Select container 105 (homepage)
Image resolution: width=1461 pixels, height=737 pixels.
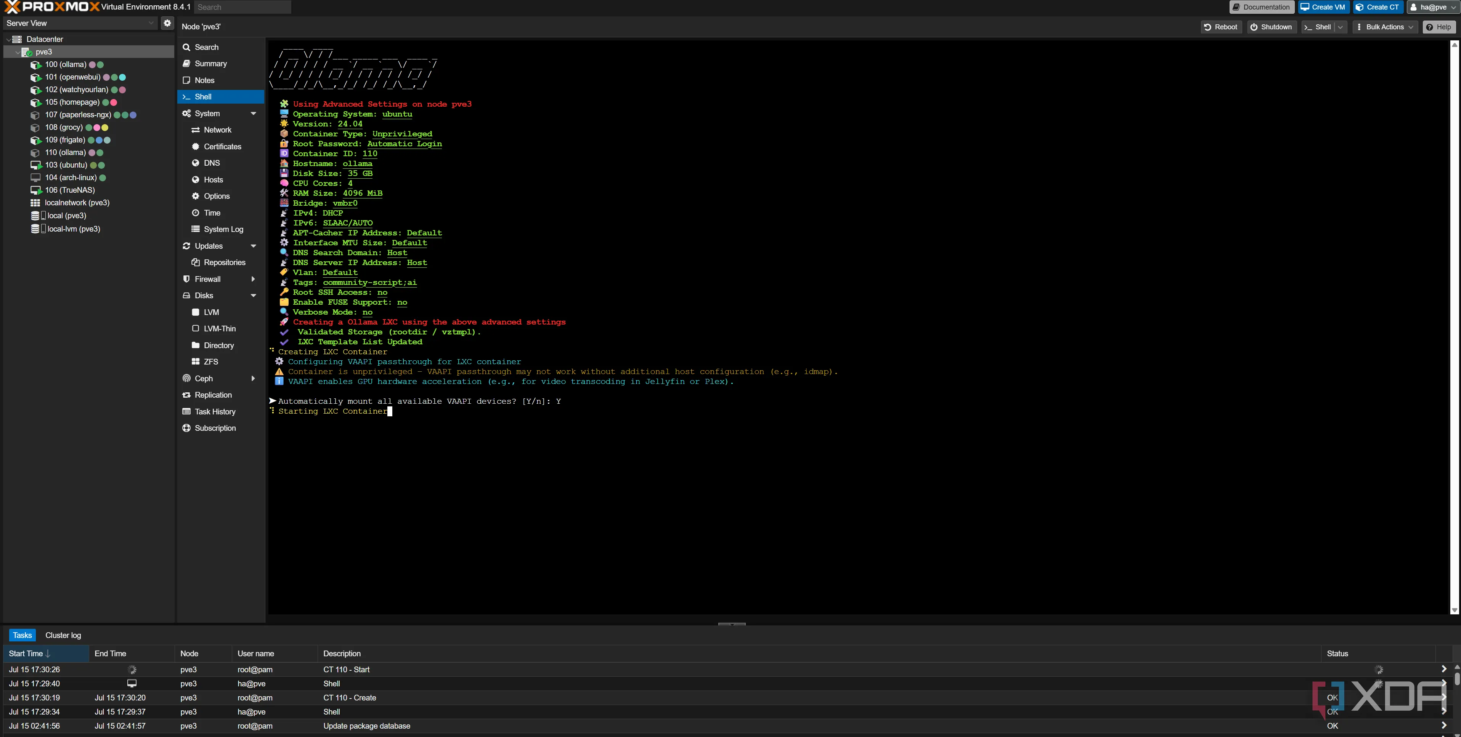tap(72, 102)
